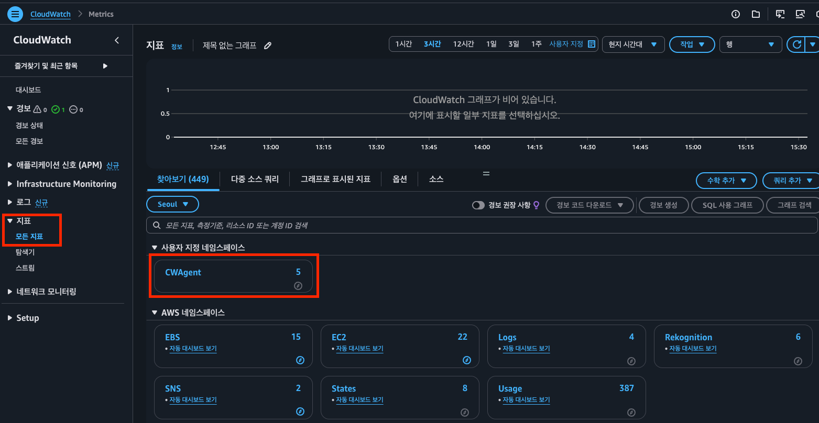Click the alarm recommendation lightbulb icon
This screenshot has height=423, width=819.
point(536,205)
